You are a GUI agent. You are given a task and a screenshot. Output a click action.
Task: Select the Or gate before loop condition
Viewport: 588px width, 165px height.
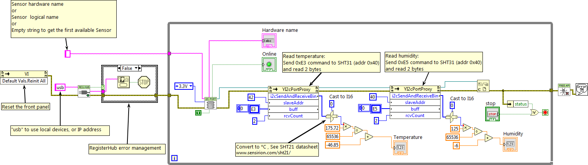click(x=534, y=112)
